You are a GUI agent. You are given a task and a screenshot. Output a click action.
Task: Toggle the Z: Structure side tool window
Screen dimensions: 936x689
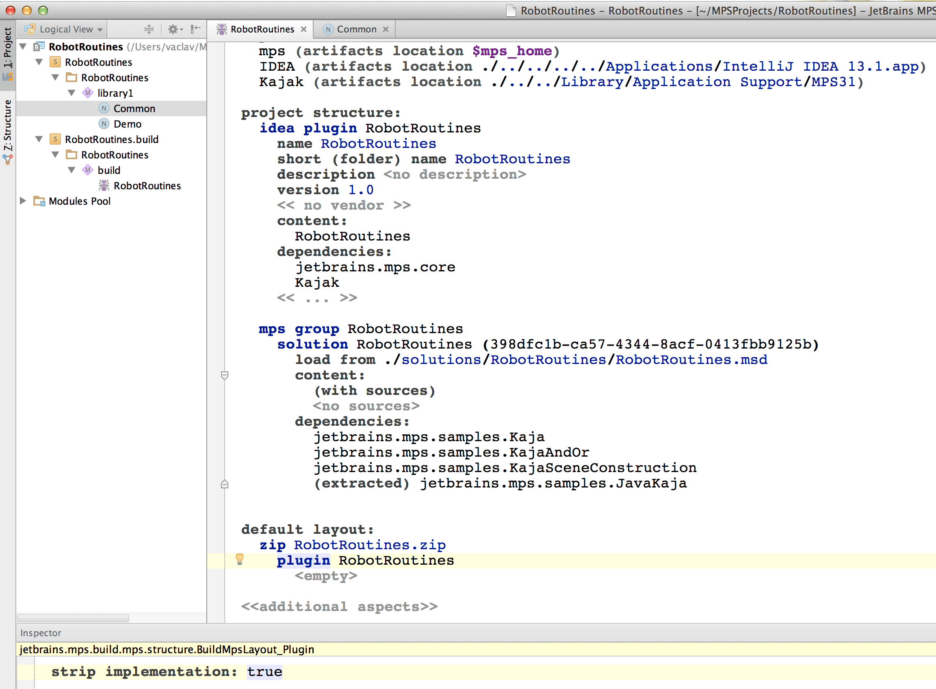tap(7, 125)
